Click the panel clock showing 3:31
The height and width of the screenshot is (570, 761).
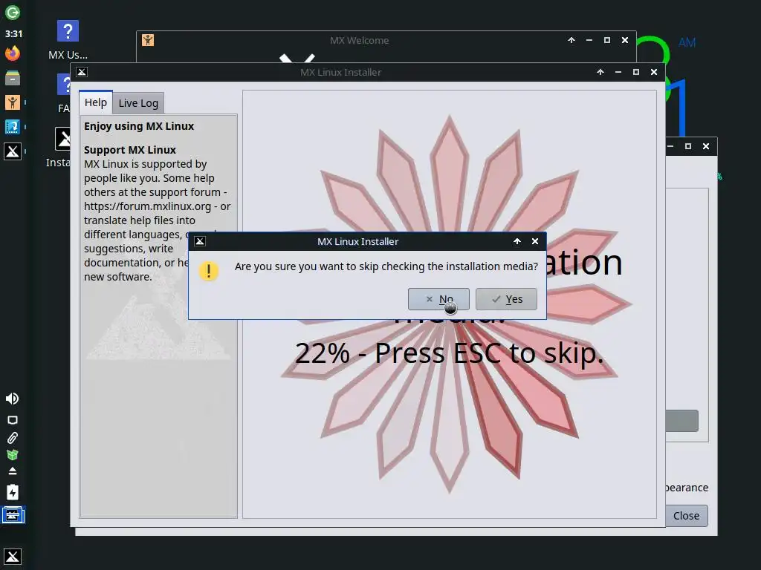point(13,34)
